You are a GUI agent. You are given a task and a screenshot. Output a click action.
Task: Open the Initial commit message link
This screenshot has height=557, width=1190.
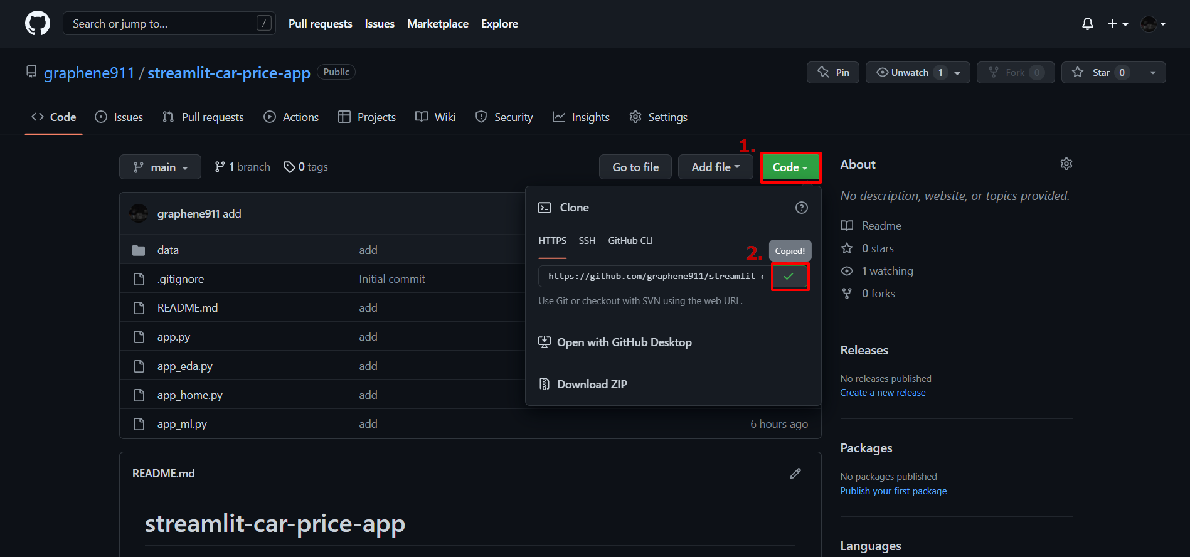[x=392, y=279]
